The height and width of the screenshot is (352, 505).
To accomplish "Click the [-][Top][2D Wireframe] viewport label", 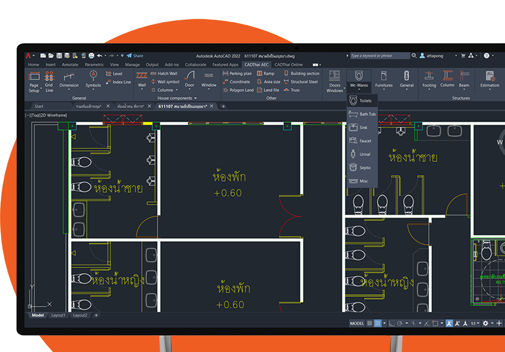I will [x=46, y=115].
